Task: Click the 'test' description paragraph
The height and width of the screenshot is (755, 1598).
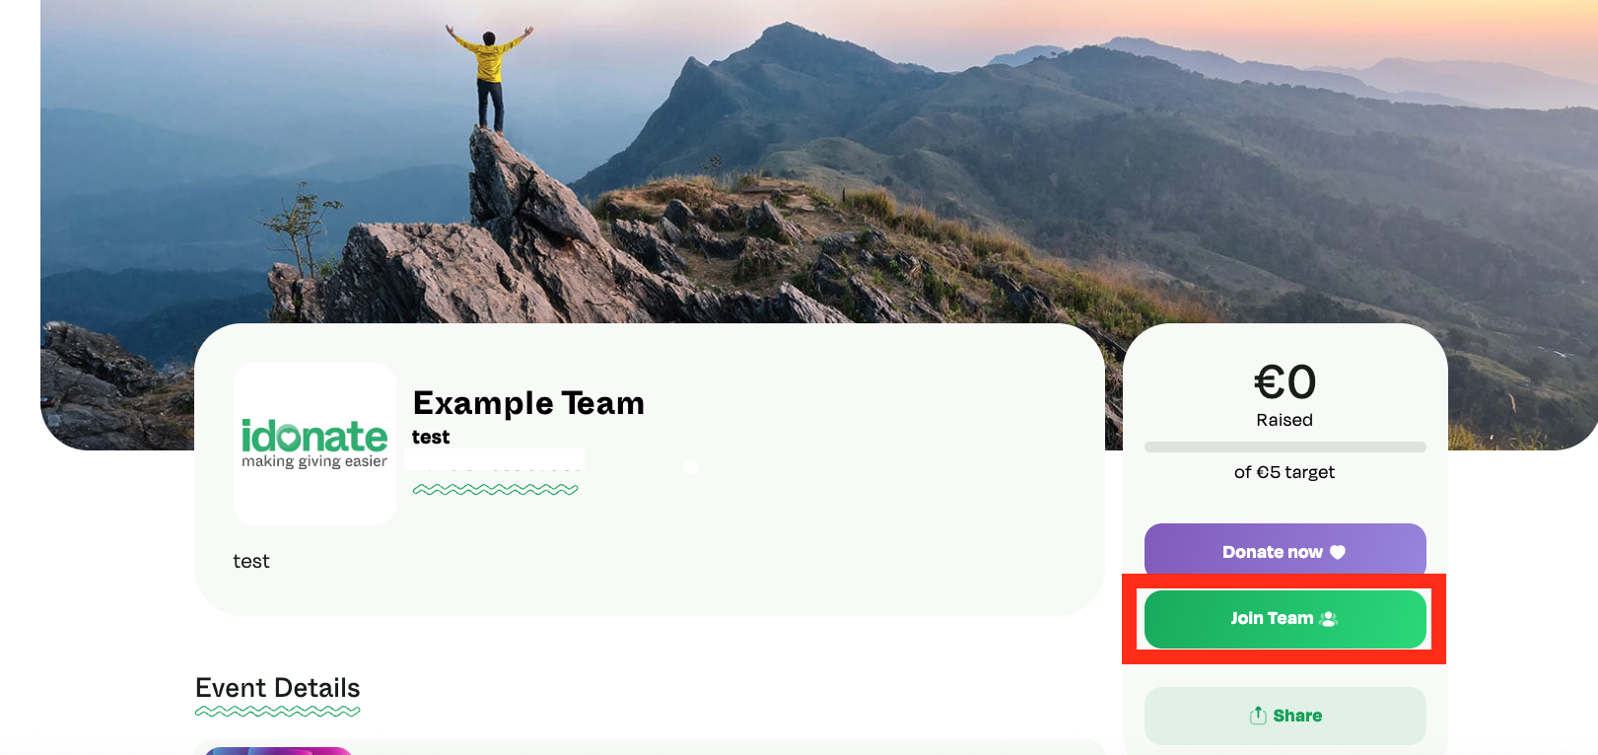Action: tap(251, 561)
